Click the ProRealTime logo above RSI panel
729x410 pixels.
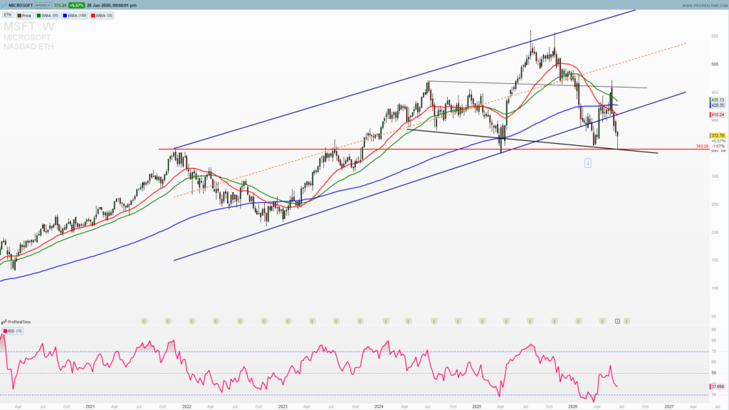[x=16, y=322]
